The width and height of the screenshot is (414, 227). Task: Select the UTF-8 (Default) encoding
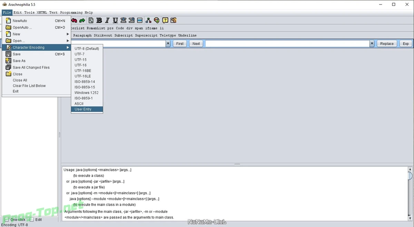point(87,49)
